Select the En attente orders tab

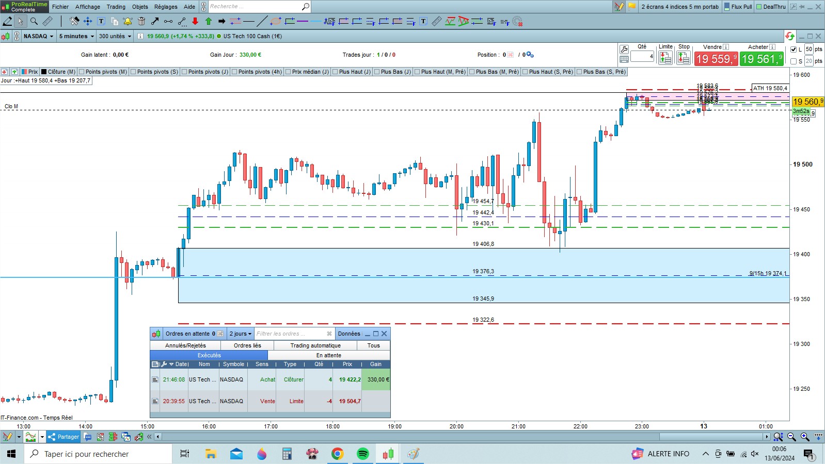click(329, 355)
